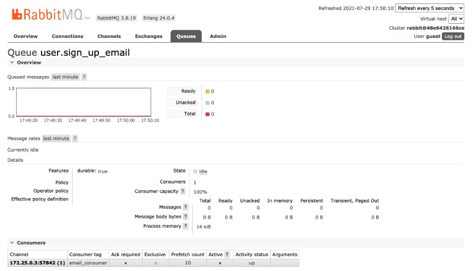Click the Process memory value 14 kiB
Image resolution: width=475 pixels, height=271 pixels.
pos(204,227)
